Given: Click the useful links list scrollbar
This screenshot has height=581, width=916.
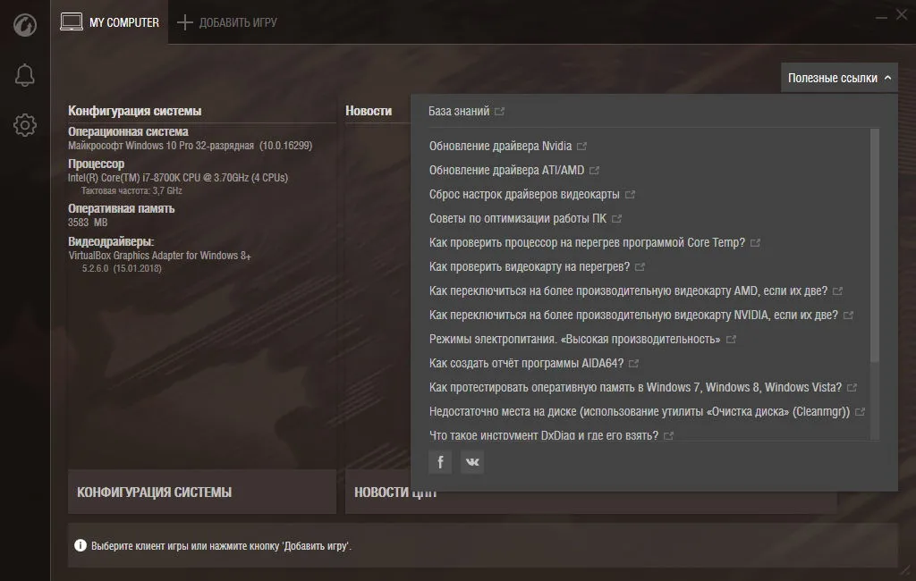Looking at the screenshot, I should click(875, 245).
